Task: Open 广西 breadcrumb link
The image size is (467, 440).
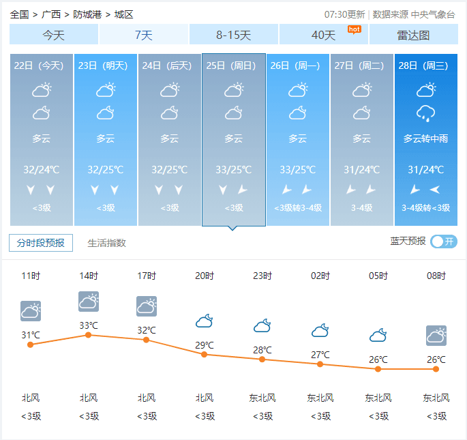Action: pyautogui.click(x=51, y=14)
